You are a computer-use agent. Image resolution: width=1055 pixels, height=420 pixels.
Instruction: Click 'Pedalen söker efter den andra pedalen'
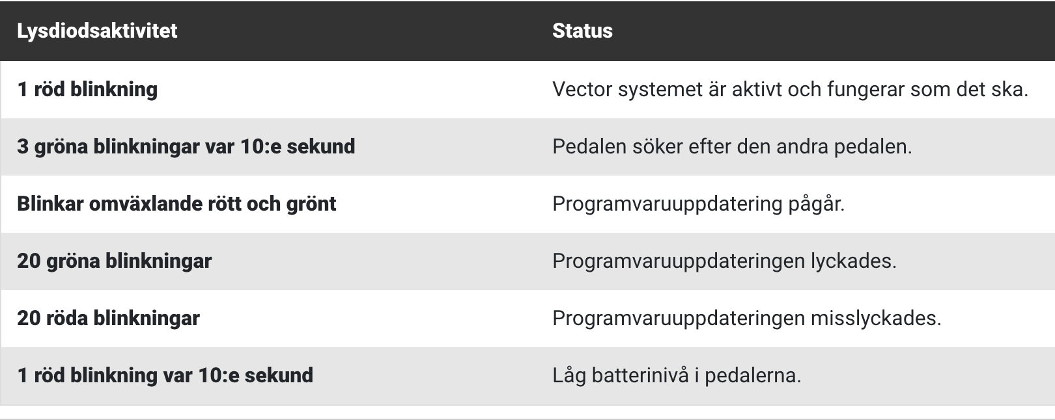(x=731, y=146)
